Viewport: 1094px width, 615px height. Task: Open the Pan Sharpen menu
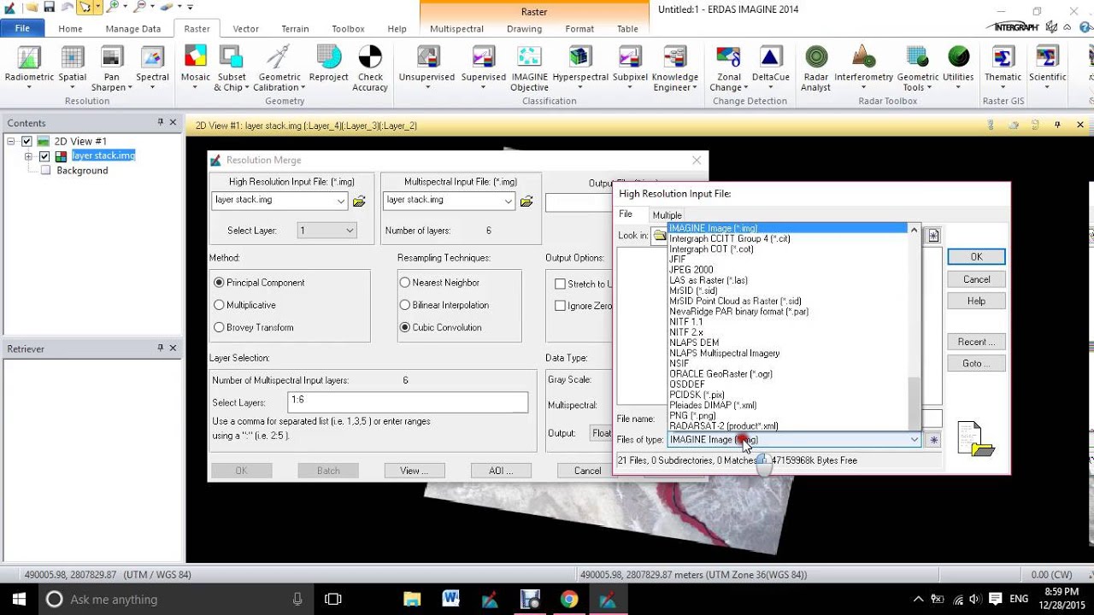point(112,68)
